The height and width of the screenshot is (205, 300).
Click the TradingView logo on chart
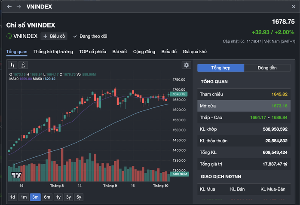[x=16, y=175]
